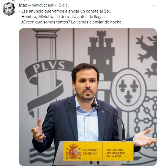Viewport: 161px width, 168px height.
Task: Click the castle emblem in the backdrop
Action: pos(101,50)
